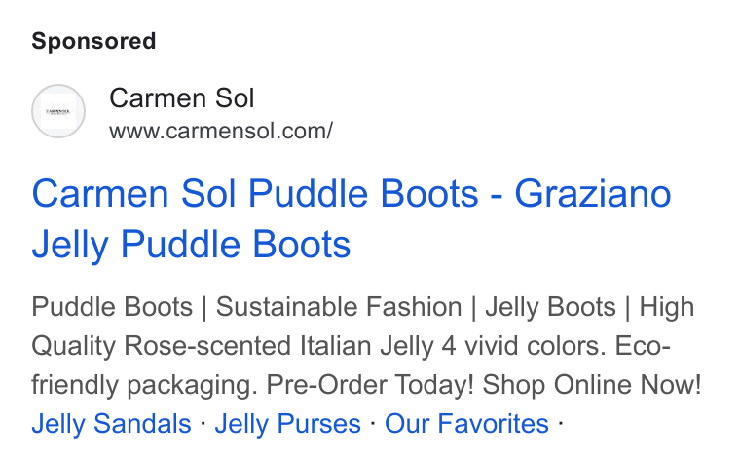
Task: Open the Carmen Sol advertiser name
Action: 182,98
